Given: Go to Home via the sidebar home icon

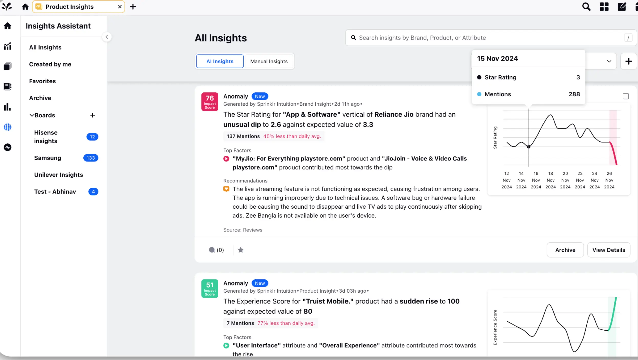Looking at the screenshot, I should (7, 26).
